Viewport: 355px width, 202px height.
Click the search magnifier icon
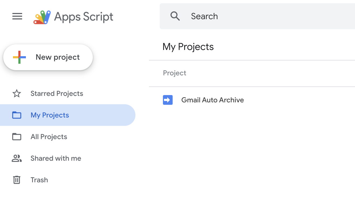coord(175,16)
